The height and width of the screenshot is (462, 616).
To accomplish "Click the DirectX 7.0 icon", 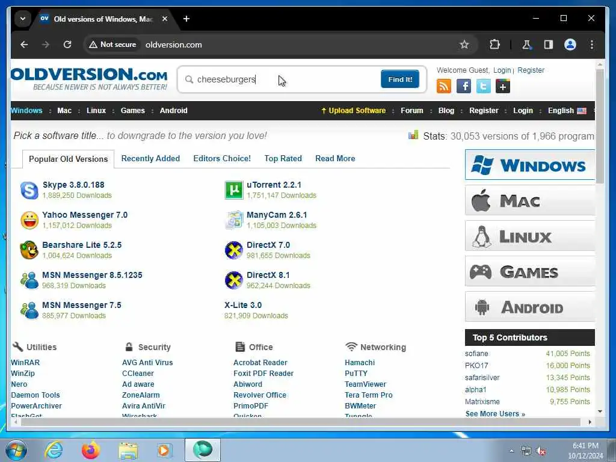I will [x=234, y=250].
